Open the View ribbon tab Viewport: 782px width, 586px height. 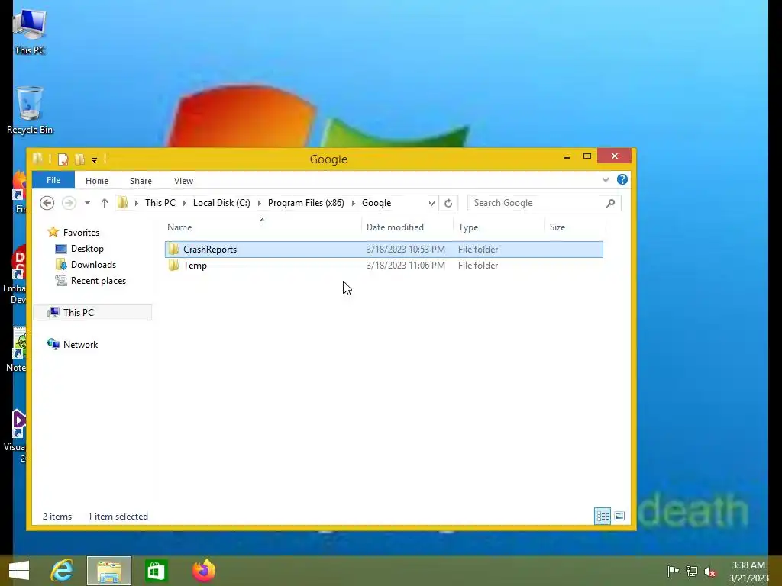coord(183,181)
